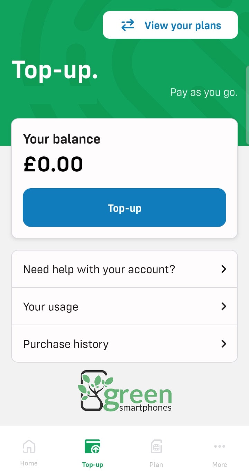Open the View your plans text

[x=183, y=25]
